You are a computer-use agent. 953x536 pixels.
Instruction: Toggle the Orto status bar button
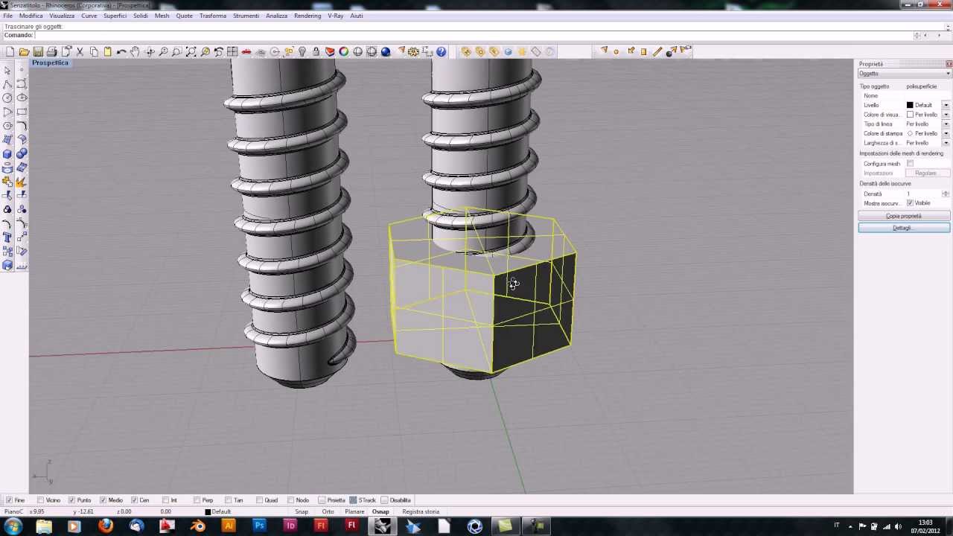[x=328, y=512]
